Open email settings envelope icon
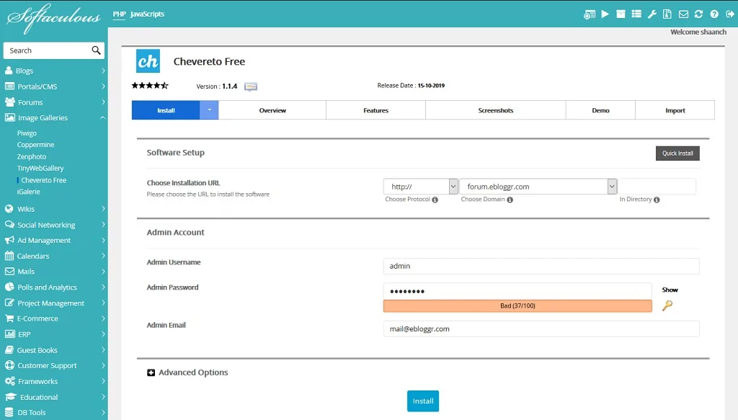 (x=683, y=14)
